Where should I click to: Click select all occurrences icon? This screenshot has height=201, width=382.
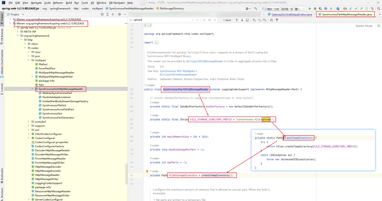pyautogui.click(x=265, y=20)
